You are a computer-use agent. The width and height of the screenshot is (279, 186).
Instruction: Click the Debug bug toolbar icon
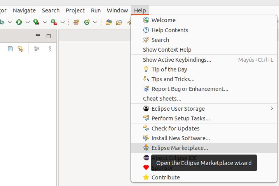point(2,22)
